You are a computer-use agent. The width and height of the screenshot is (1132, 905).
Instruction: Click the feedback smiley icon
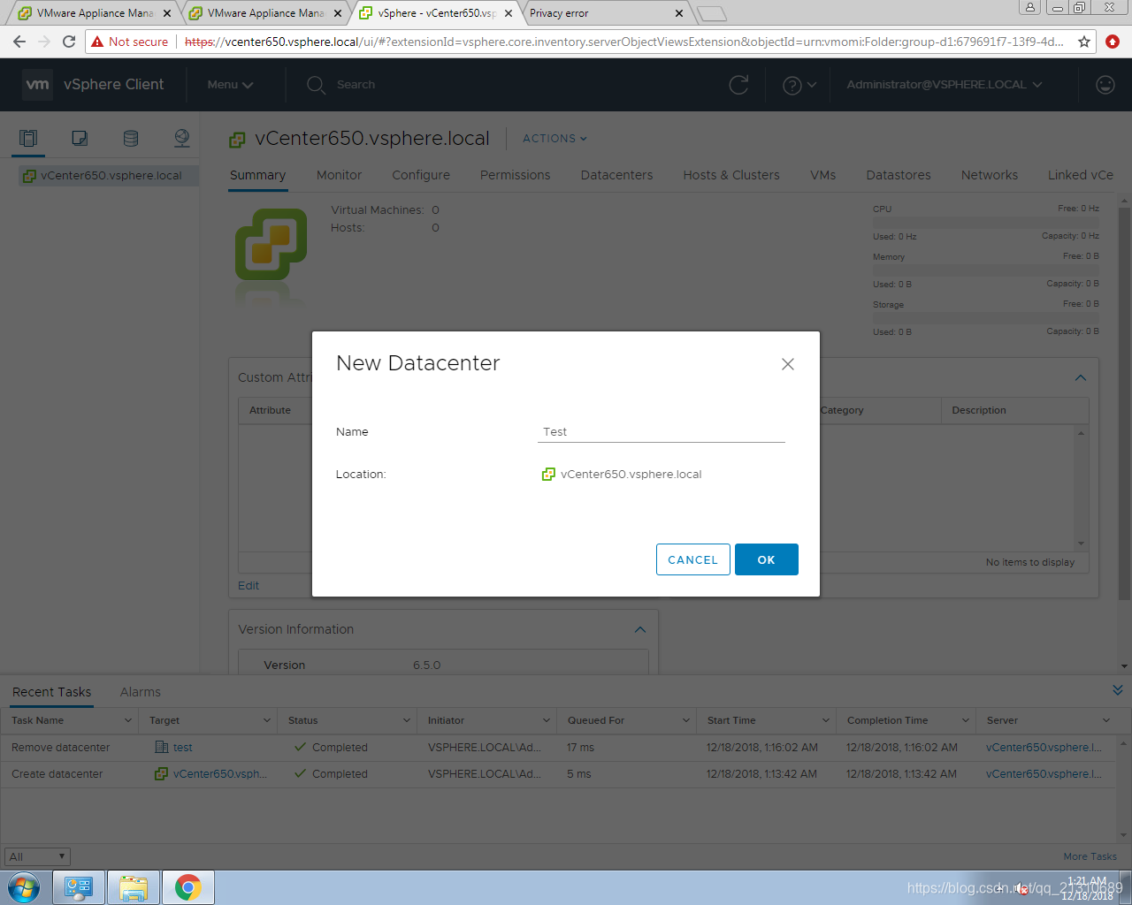1105,85
